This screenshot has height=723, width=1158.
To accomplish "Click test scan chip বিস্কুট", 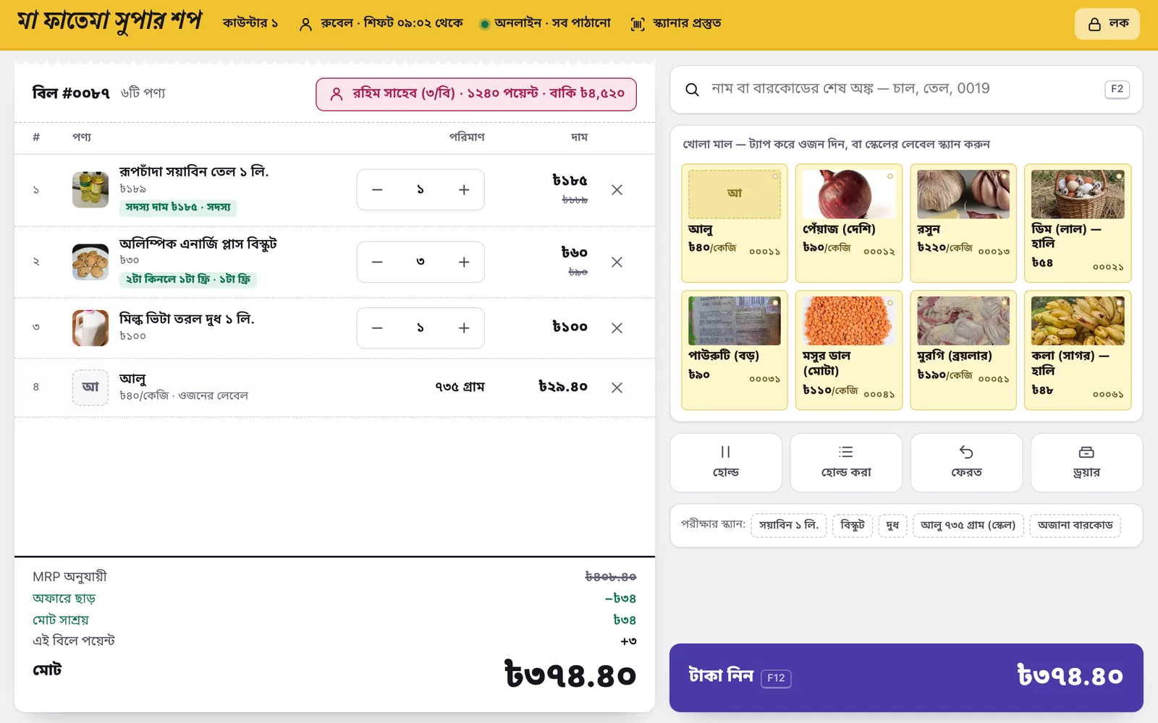I will coord(853,526).
